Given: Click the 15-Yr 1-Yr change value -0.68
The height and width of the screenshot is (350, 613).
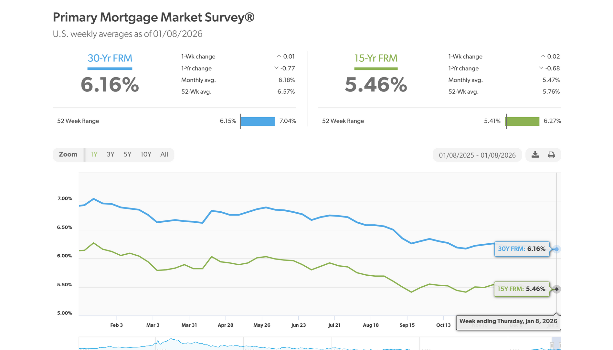Looking at the screenshot, I should click(553, 68).
